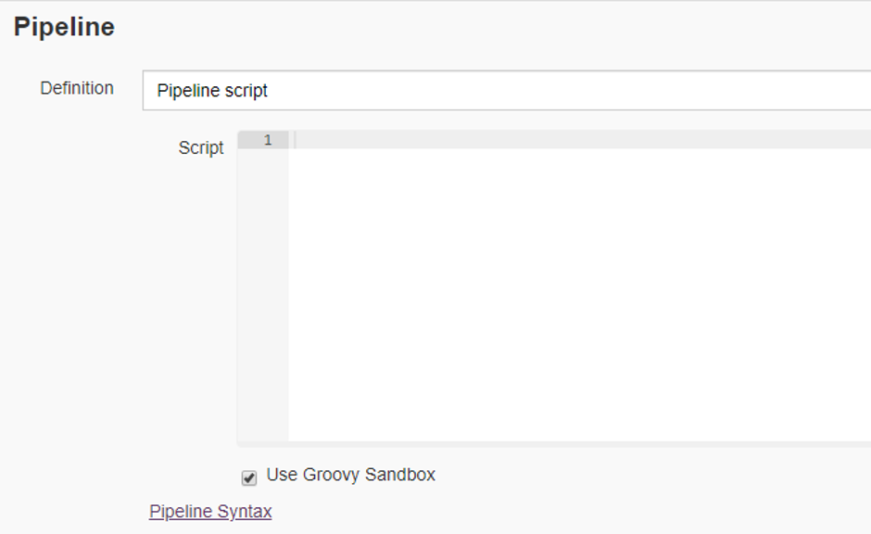This screenshot has height=534, width=871.
Task: Click line number 1 in editor gutter
Action: coord(268,140)
